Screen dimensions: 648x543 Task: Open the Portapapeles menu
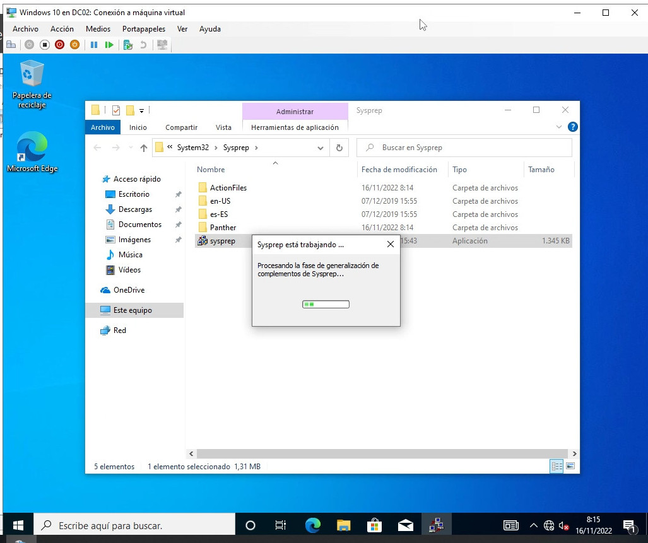(144, 29)
